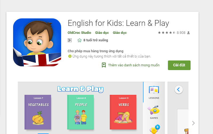213x134 pixels.
Task: Open the Lesson 7 Vegetables book
Action: [38, 112]
